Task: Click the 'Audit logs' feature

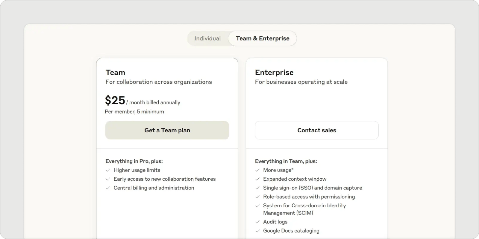Action: click(x=275, y=222)
